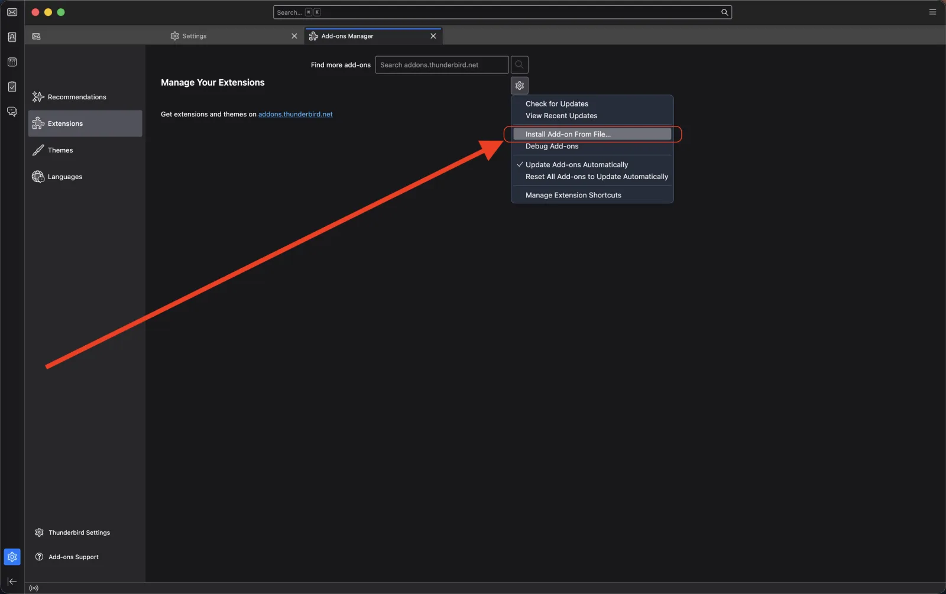Image resolution: width=946 pixels, height=594 pixels.
Task: Select the Extensions category
Action: [85, 124]
